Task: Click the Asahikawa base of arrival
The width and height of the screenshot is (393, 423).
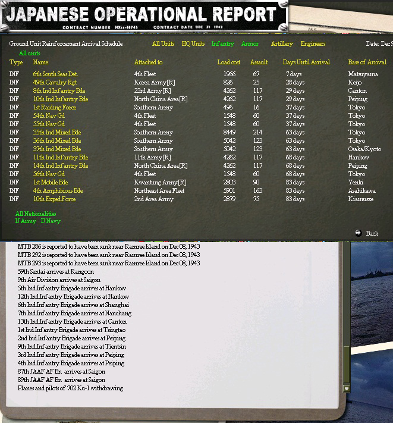Action: pyautogui.click(x=361, y=191)
